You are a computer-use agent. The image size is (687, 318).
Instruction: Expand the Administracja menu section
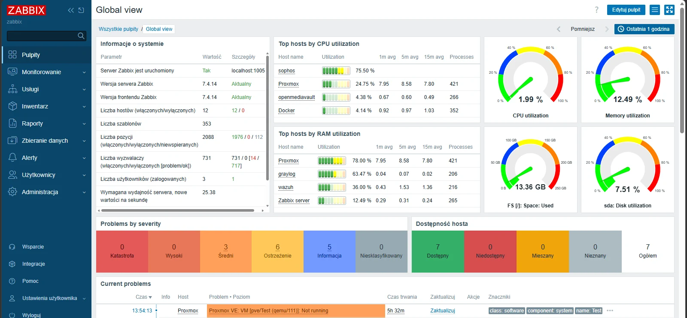click(x=46, y=192)
